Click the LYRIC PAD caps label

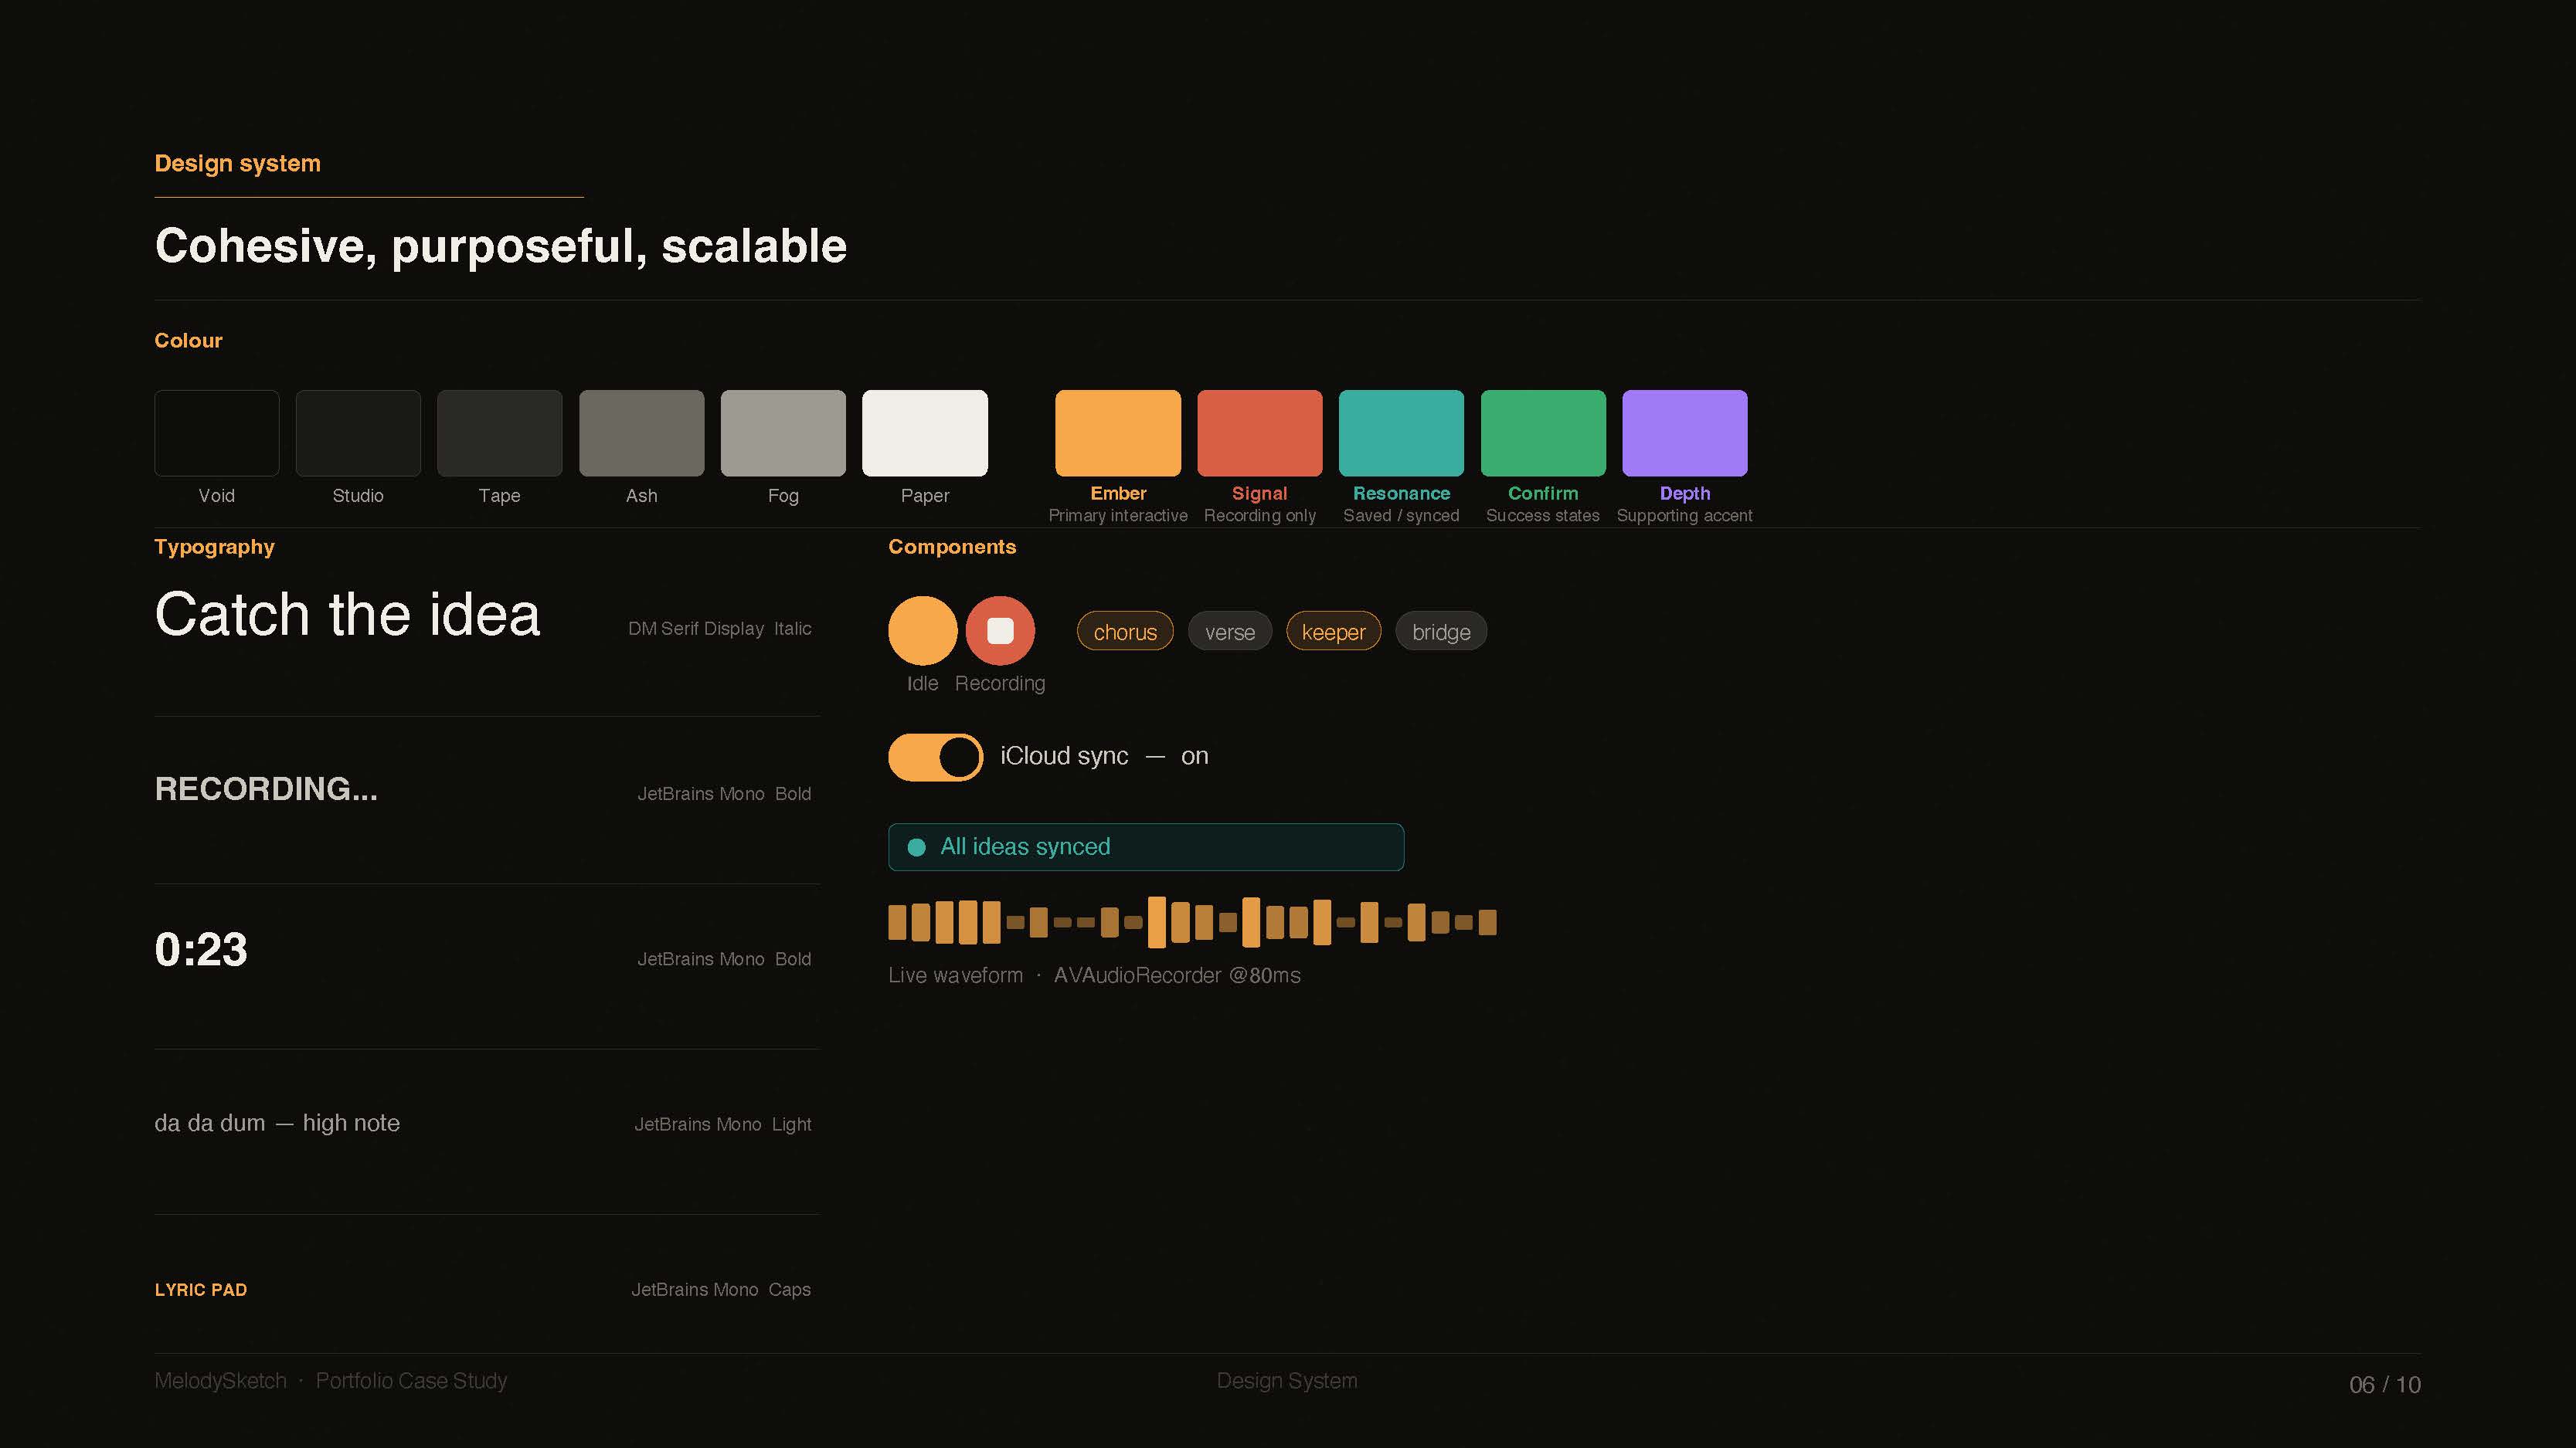pos(200,1289)
